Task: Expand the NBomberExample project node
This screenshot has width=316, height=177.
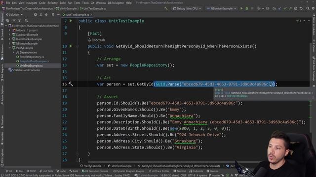Action: point(9,44)
